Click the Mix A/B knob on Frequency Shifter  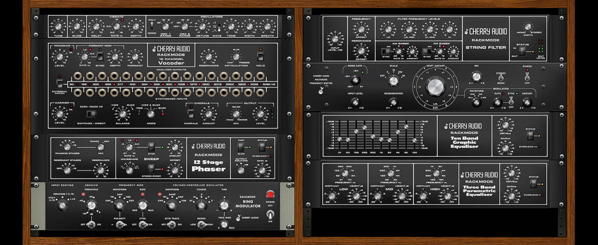[x=476, y=77]
